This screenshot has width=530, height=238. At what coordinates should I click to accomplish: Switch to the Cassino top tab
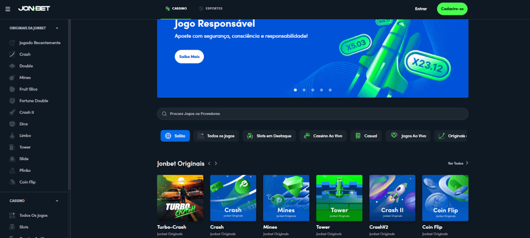point(176,9)
